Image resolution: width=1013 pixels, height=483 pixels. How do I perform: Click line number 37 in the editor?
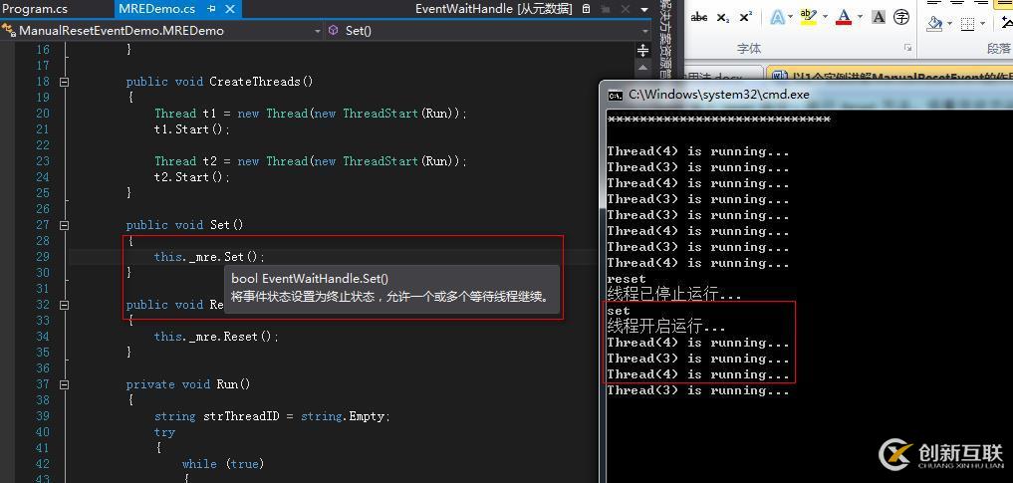[42, 384]
